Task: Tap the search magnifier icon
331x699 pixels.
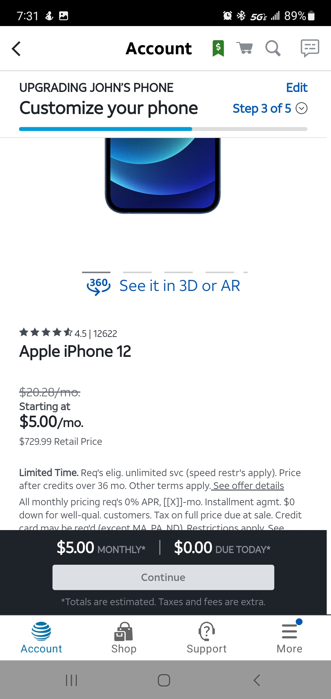Action: (x=273, y=48)
